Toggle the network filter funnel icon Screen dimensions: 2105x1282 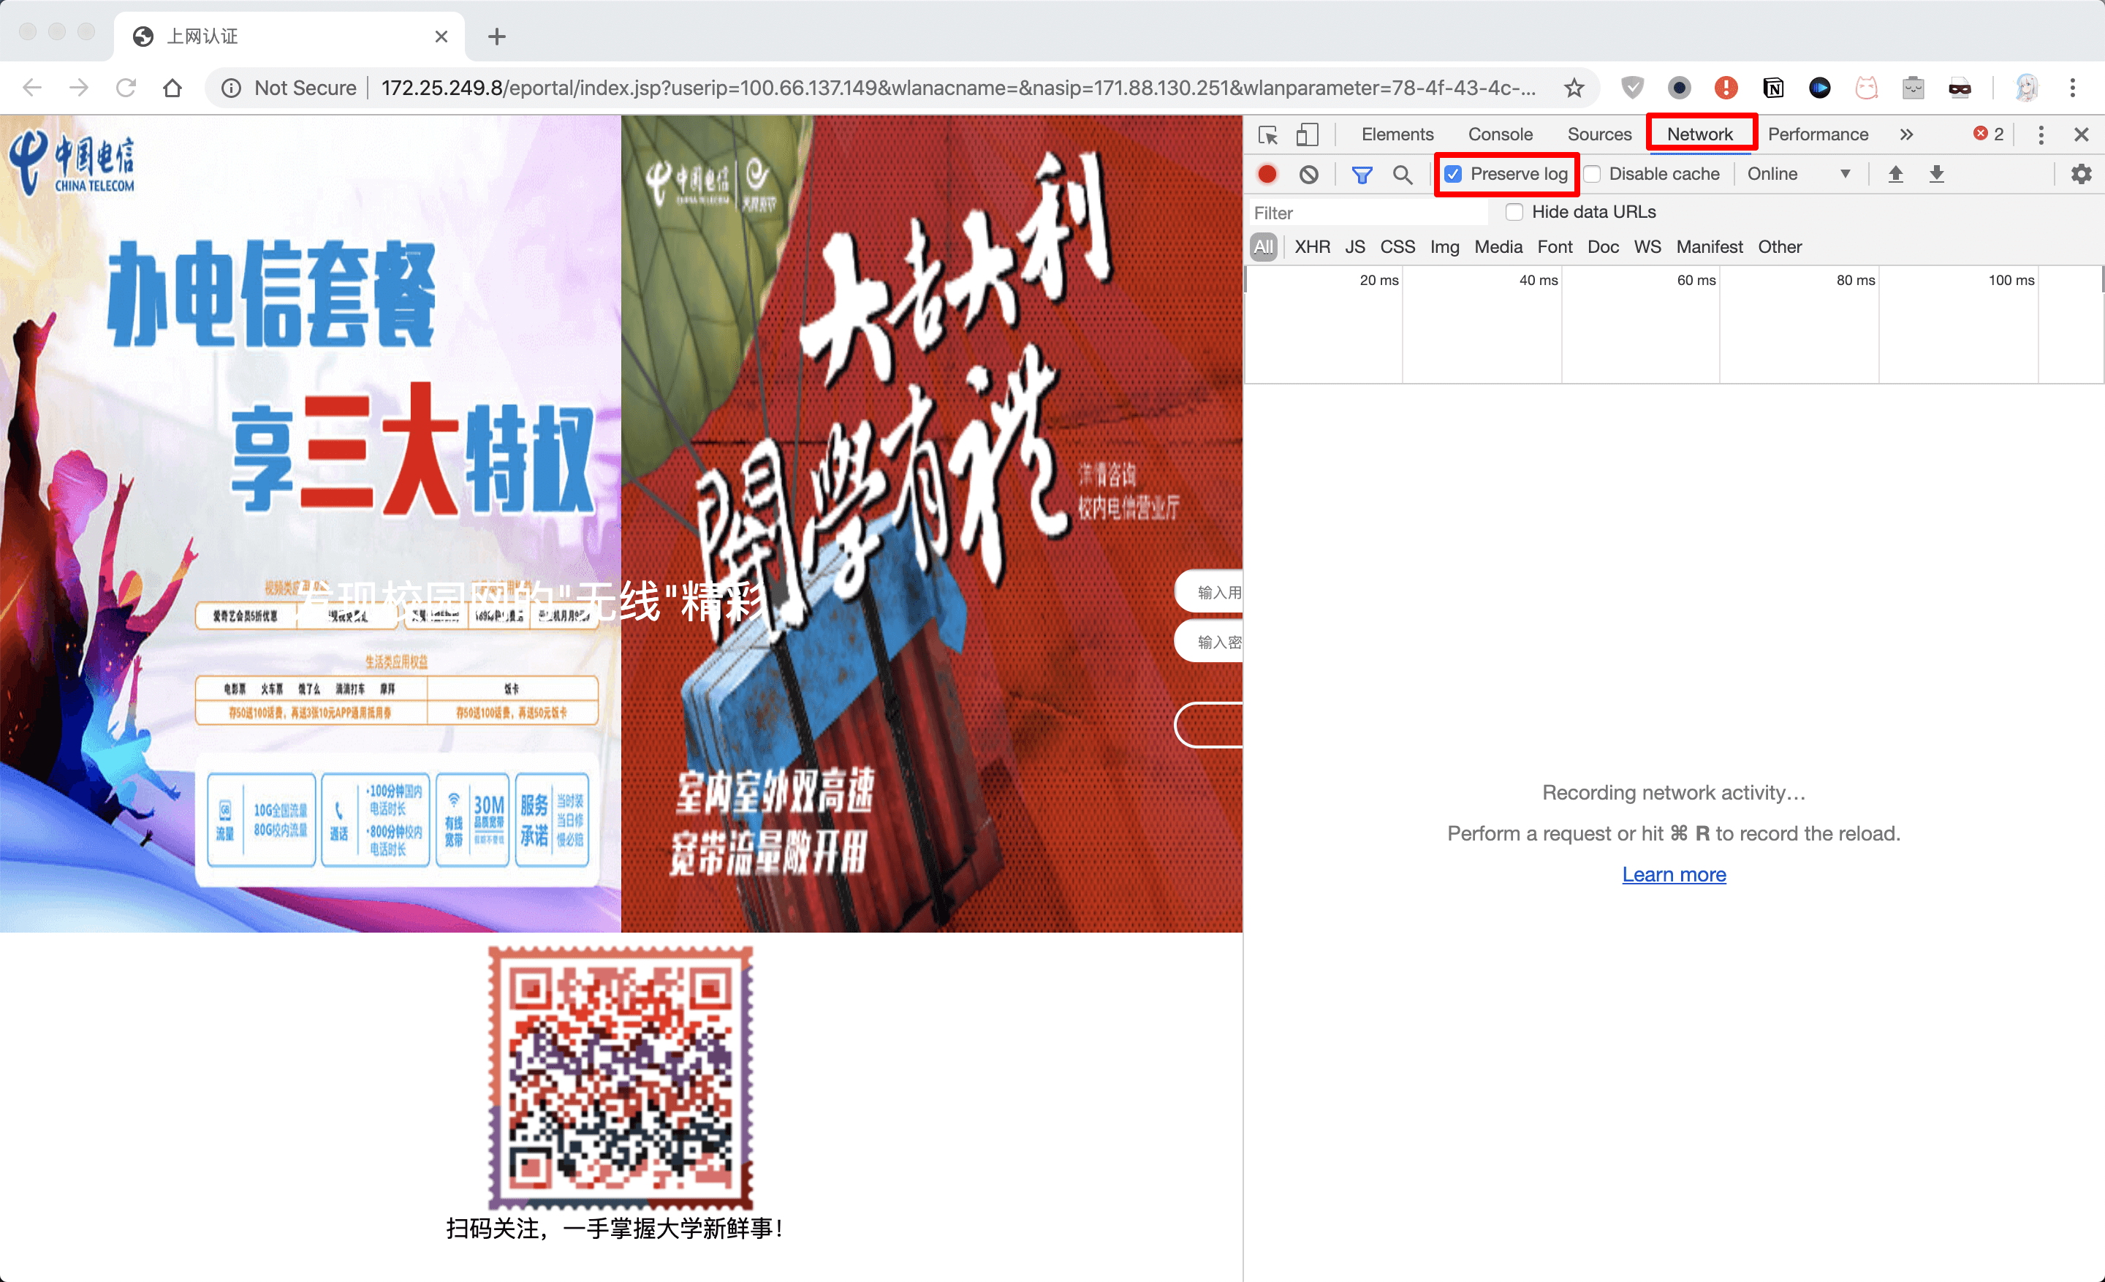pyautogui.click(x=1362, y=174)
